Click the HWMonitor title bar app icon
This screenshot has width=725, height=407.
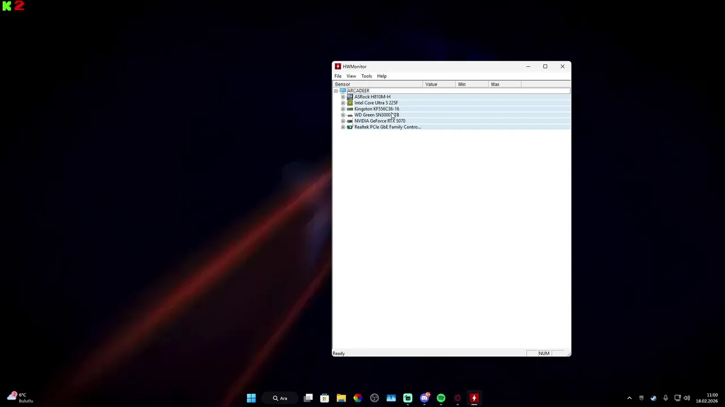(338, 66)
